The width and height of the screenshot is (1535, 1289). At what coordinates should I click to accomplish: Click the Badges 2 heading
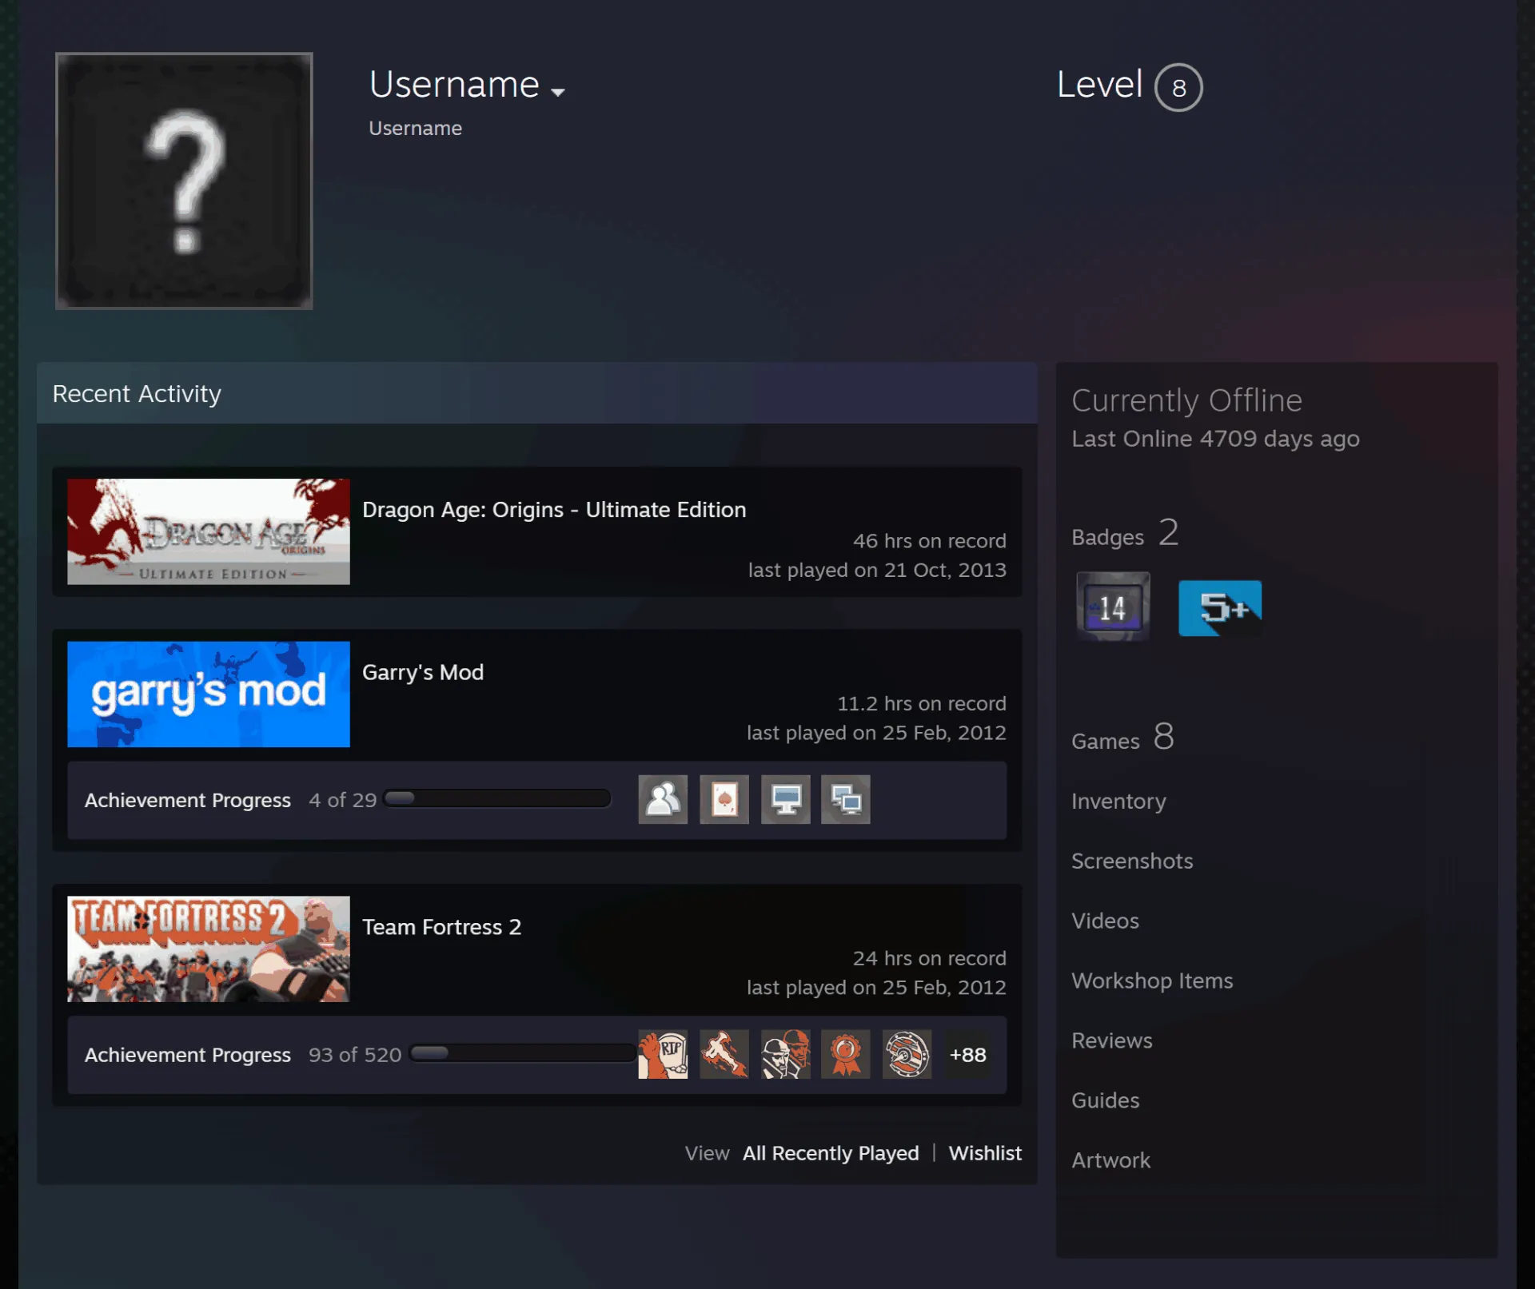click(x=1125, y=533)
